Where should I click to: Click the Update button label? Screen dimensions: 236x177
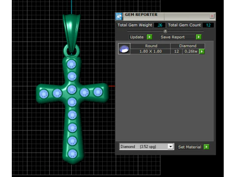(x=137, y=37)
